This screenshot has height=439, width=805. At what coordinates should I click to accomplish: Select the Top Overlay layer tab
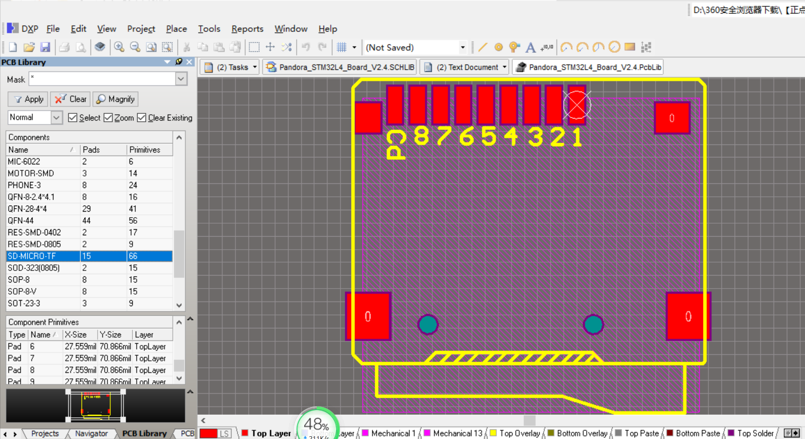(515, 433)
